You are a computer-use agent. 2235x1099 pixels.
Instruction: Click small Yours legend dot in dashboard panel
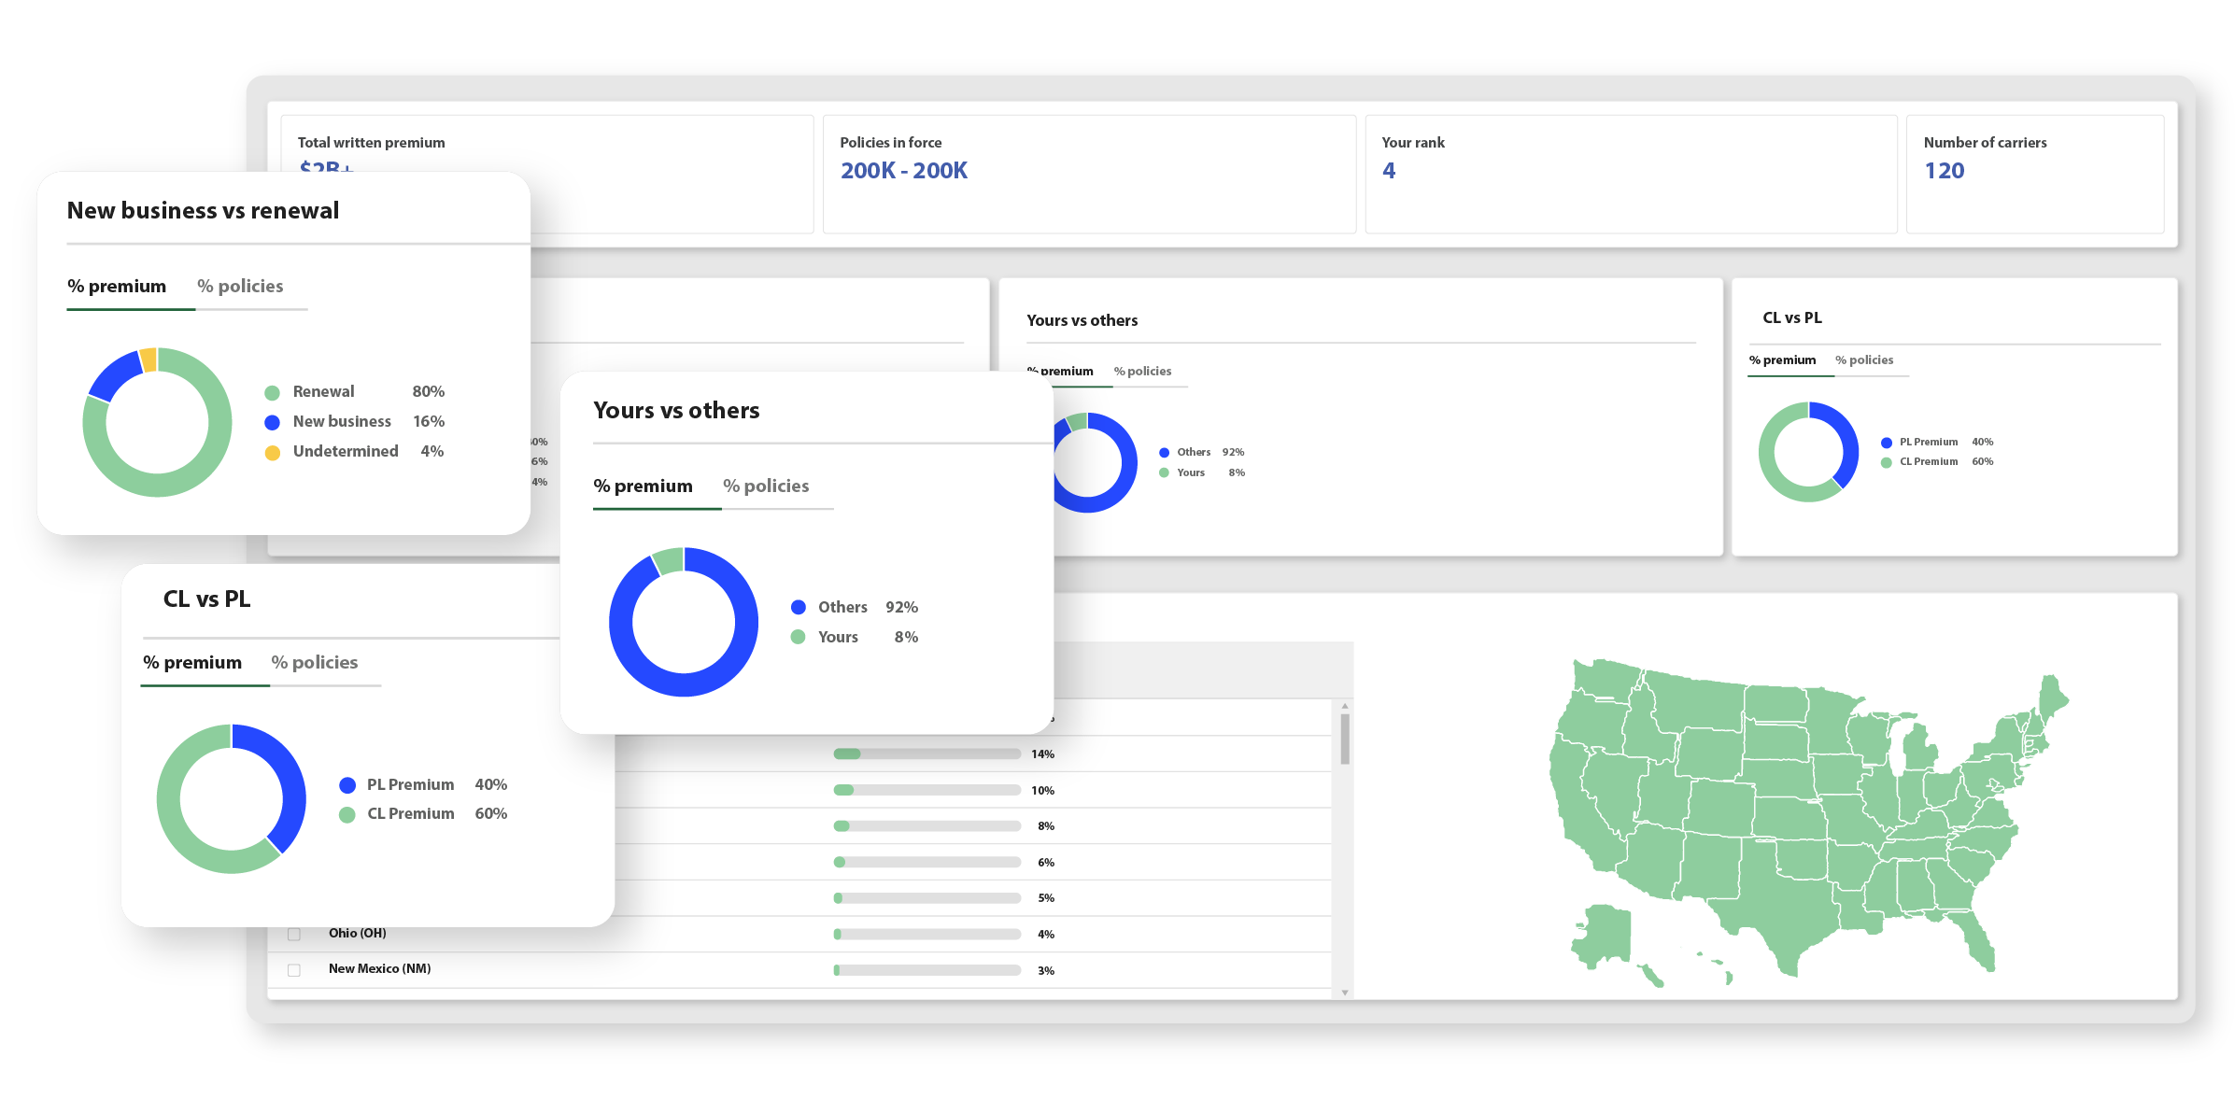point(1164,472)
